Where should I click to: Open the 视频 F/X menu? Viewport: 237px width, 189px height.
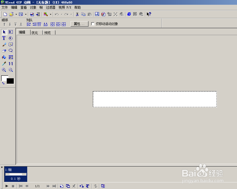65,7
